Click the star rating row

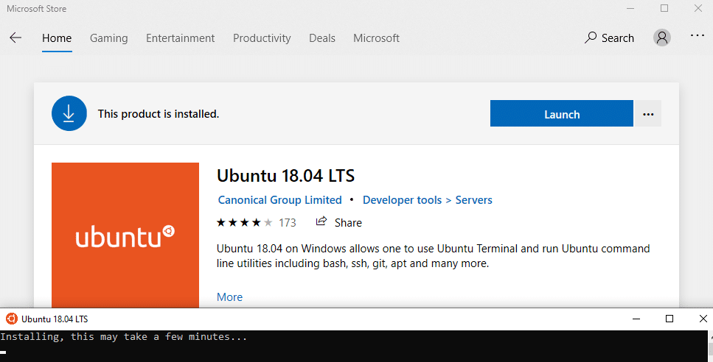click(244, 222)
